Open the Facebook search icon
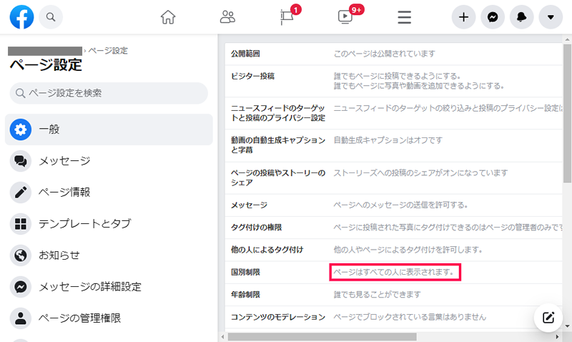Image resolution: width=572 pixels, height=342 pixels. tap(51, 16)
